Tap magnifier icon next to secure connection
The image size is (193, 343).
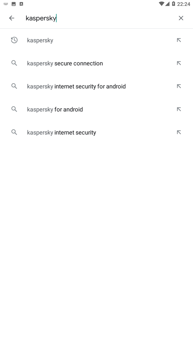[x=14, y=63]
